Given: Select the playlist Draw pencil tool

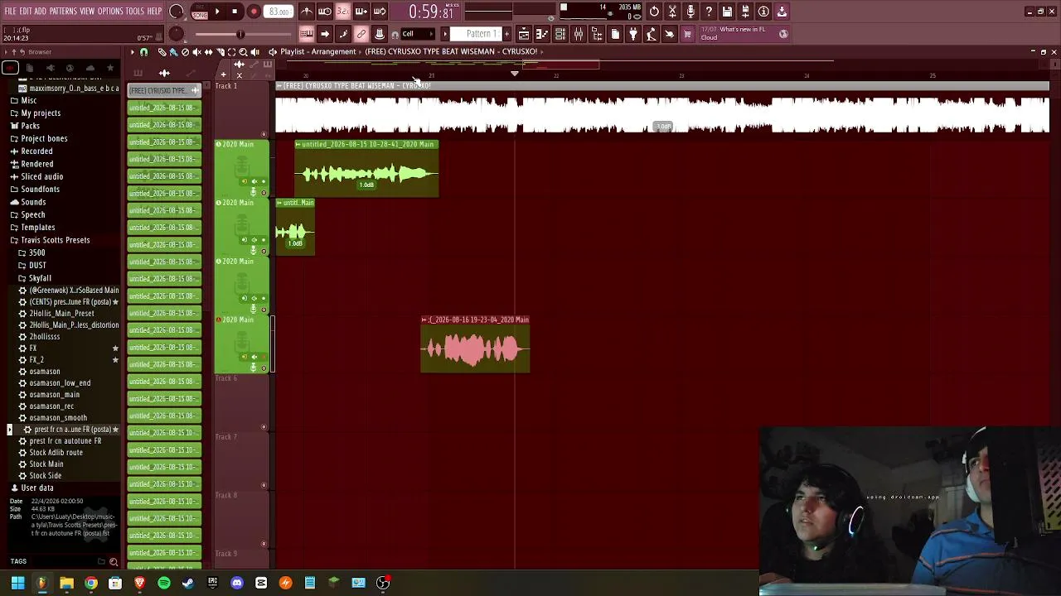Looking at the screenshot, I should [162, 52].
